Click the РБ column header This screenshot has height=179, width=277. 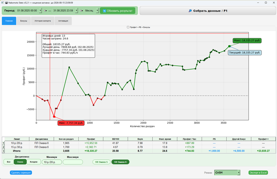[214, 139]
